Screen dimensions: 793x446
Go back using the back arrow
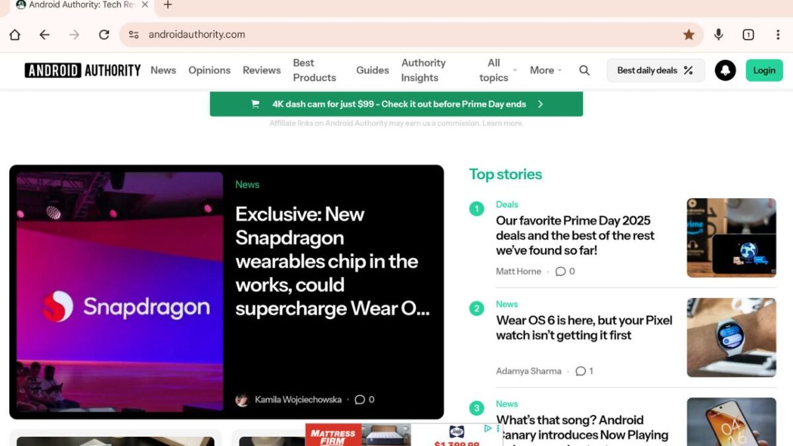[44, 35]
